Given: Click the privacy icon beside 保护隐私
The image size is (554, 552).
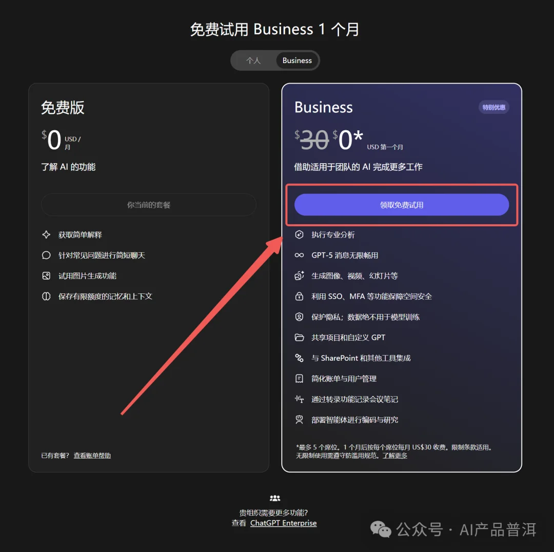Looking at the screenshot, I should [x=299, y=317].
